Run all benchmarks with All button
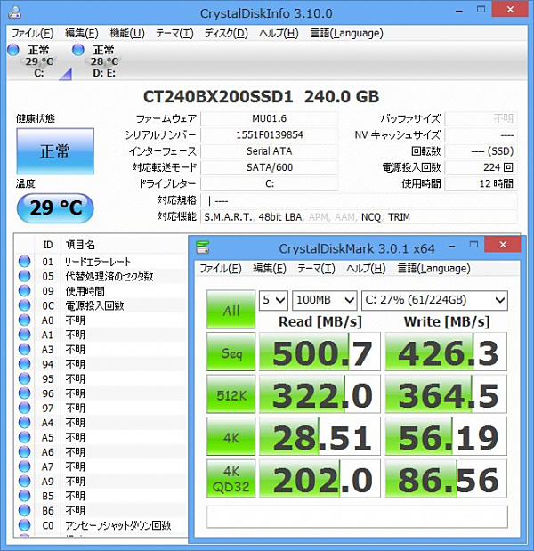Image resolution: width=534 pixels, height=551 pixels. (x=231, y=309)
